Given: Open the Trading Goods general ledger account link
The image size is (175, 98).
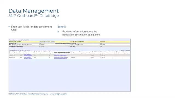Looking at the screenshot, I should (x=60, y=55).
